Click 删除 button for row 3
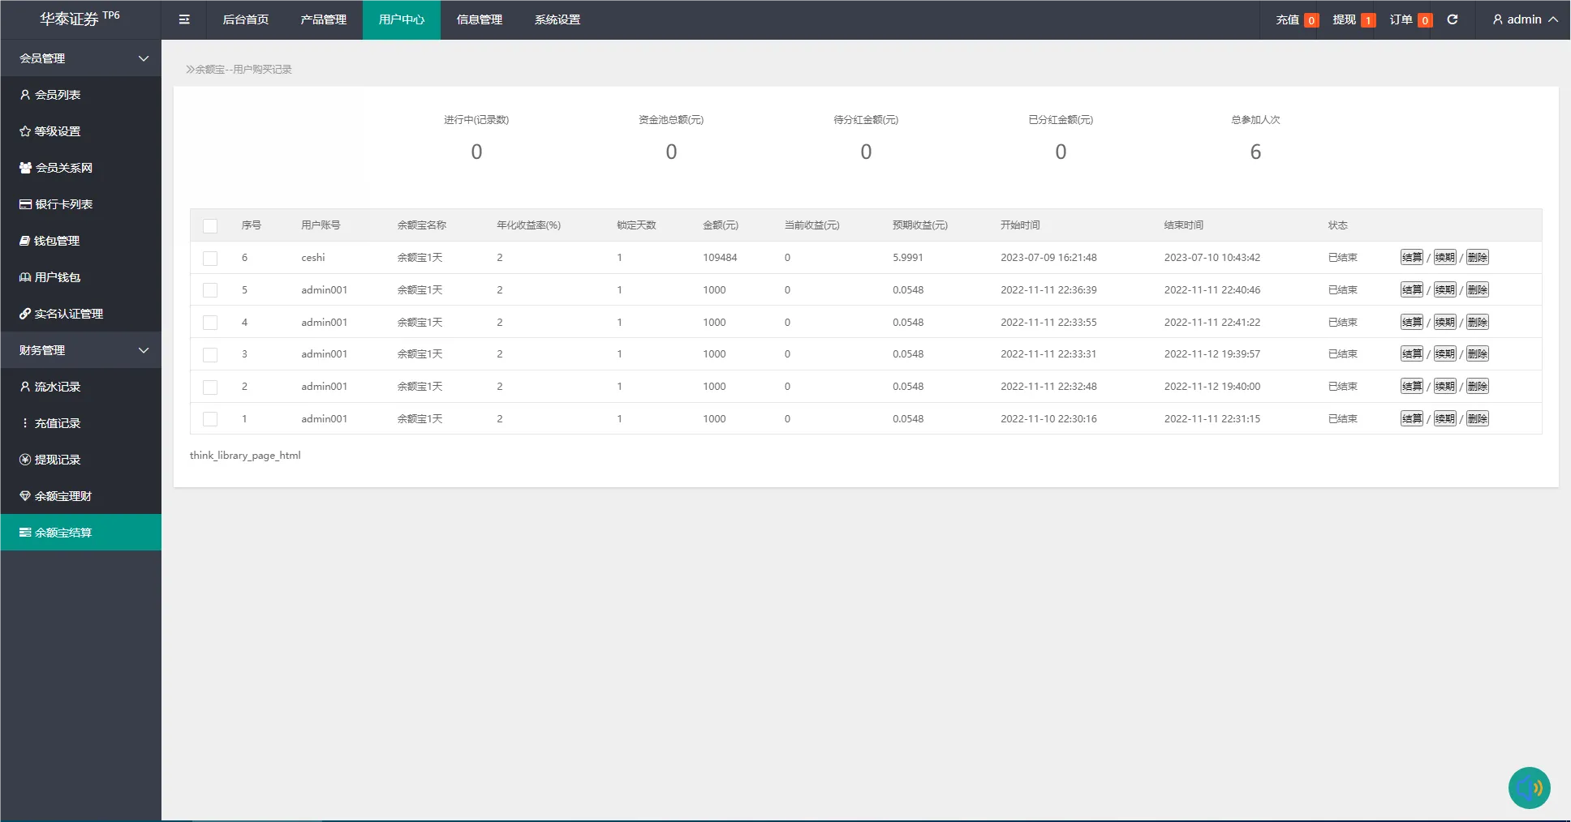This screenshot has height=822, width=1571. [1478, 354]
